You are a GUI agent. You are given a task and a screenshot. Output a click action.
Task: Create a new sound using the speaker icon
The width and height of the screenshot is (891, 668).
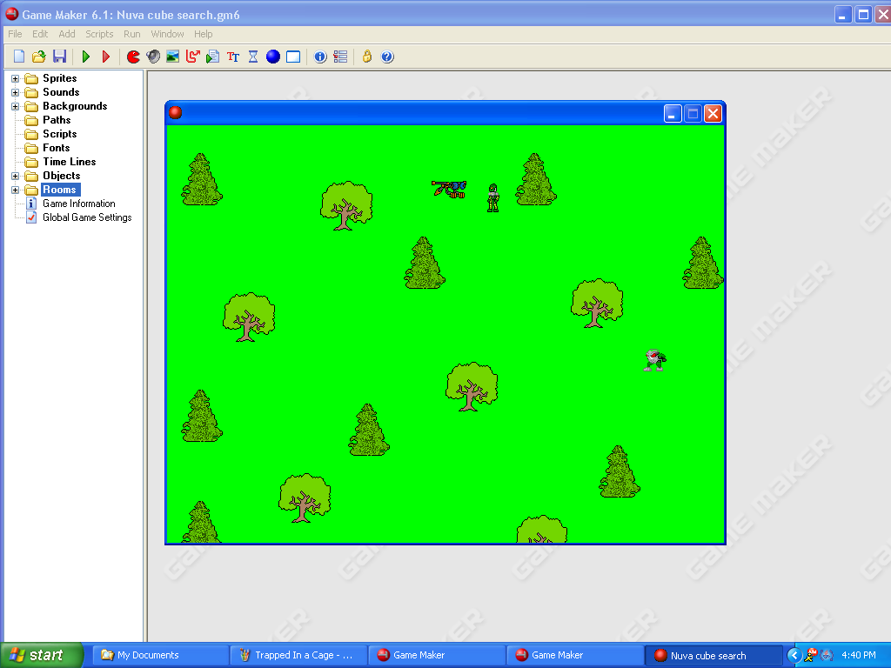pos(153,56)
